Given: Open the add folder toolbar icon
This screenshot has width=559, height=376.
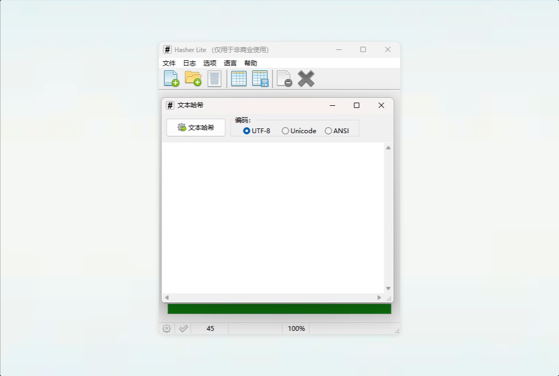Looking at the screenshot, I should [x=193, y=78].
